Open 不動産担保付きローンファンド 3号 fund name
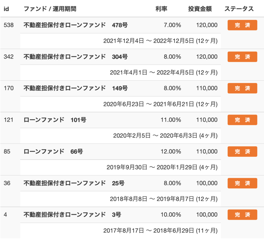 point(72,215)
